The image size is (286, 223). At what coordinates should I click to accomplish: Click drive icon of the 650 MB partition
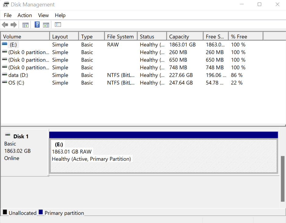pyautogui.click(x=5, y=59)
